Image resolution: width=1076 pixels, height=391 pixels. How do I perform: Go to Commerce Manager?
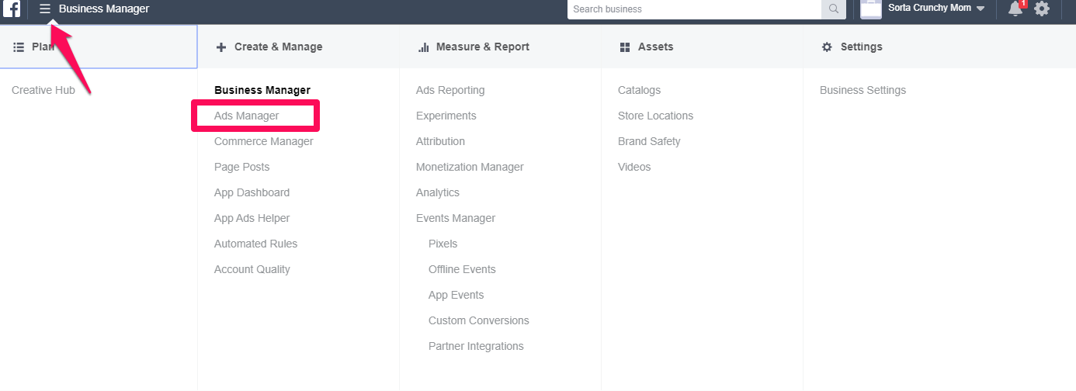264,141
